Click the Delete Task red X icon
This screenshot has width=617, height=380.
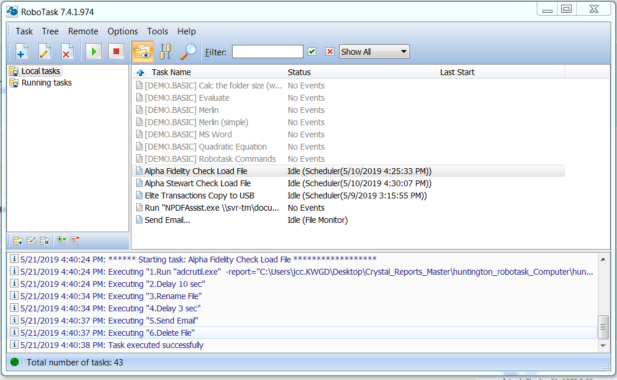tap(67, 52)
